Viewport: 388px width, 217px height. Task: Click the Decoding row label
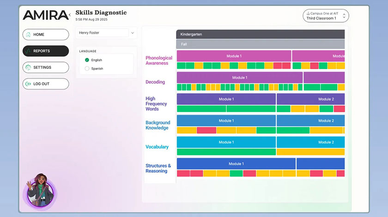(155, 82)
